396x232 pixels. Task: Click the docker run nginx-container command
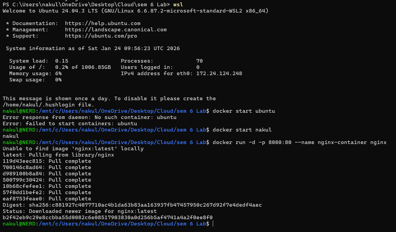pyautogui.click(x=299, y=142)
